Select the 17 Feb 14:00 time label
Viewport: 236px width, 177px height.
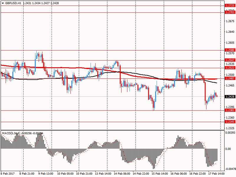(217, 174)
